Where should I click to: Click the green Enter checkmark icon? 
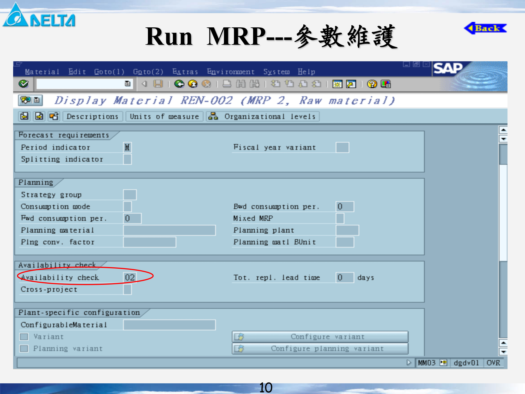point(24,84)
